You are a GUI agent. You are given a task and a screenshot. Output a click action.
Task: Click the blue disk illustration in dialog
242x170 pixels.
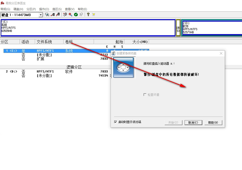coord(123,68)
